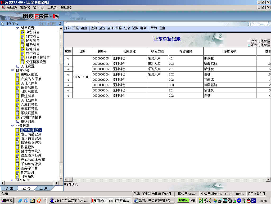Screen dimensions: 271x204
Task: Click the pin icon on 业务工作 panel header
Action: tap(60, 24)
